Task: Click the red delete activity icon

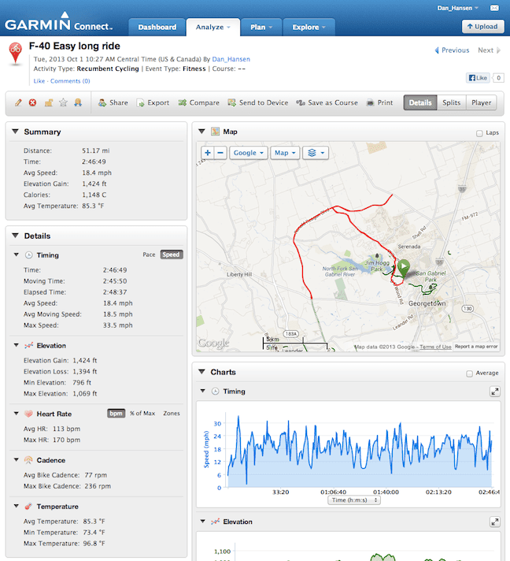Action: tap(33, 102)
